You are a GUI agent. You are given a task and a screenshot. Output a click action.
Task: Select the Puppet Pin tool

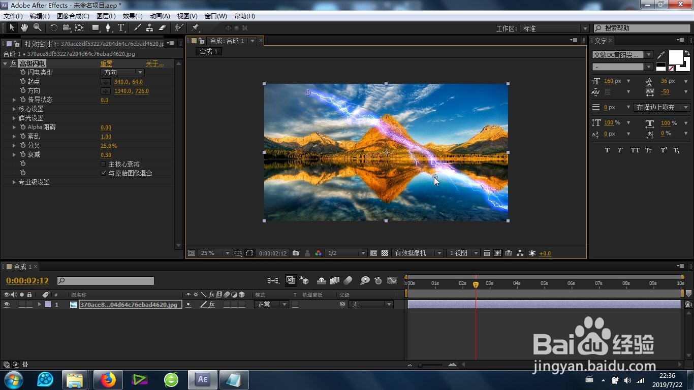[x=195, y=27]
